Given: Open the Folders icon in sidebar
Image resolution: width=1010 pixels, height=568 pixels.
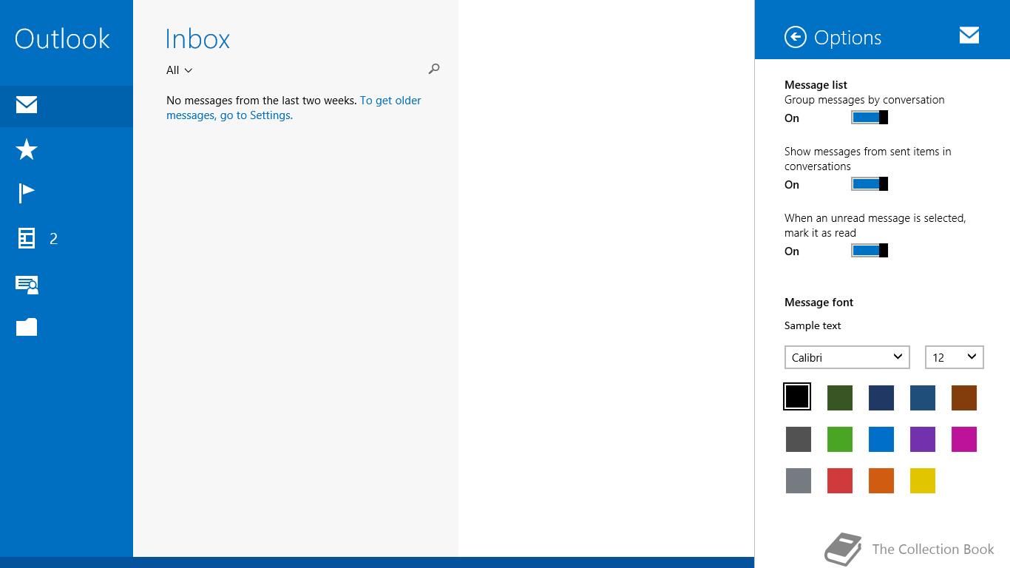Looking at the screenshot, I should [27, 327].
